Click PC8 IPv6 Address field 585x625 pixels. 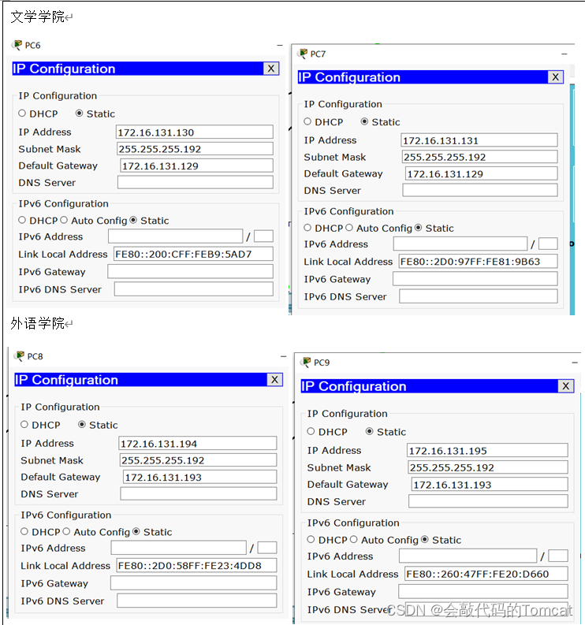pyautogui.click(x=179, y=547)
